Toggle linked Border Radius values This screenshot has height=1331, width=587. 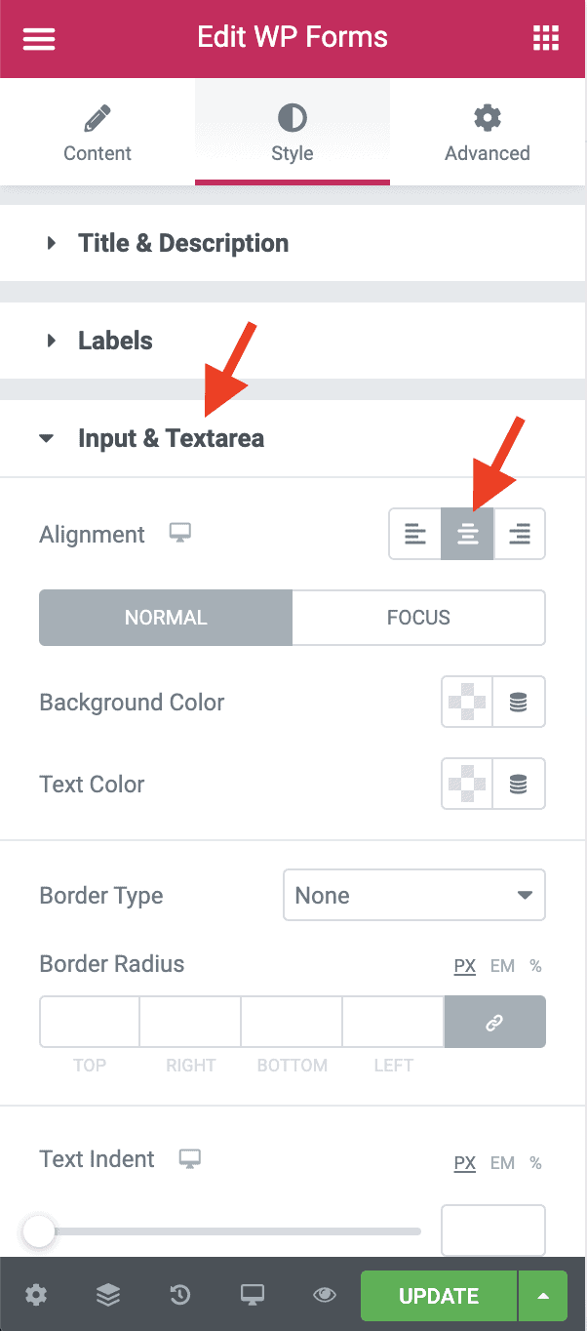pyautogui.click(x=494, y=1023)
